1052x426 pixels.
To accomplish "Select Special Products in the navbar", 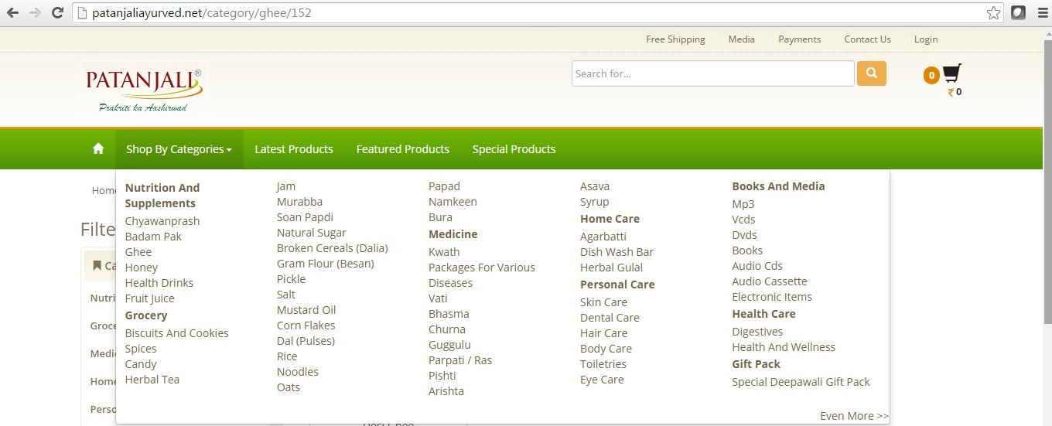I will tap(514, 149).
